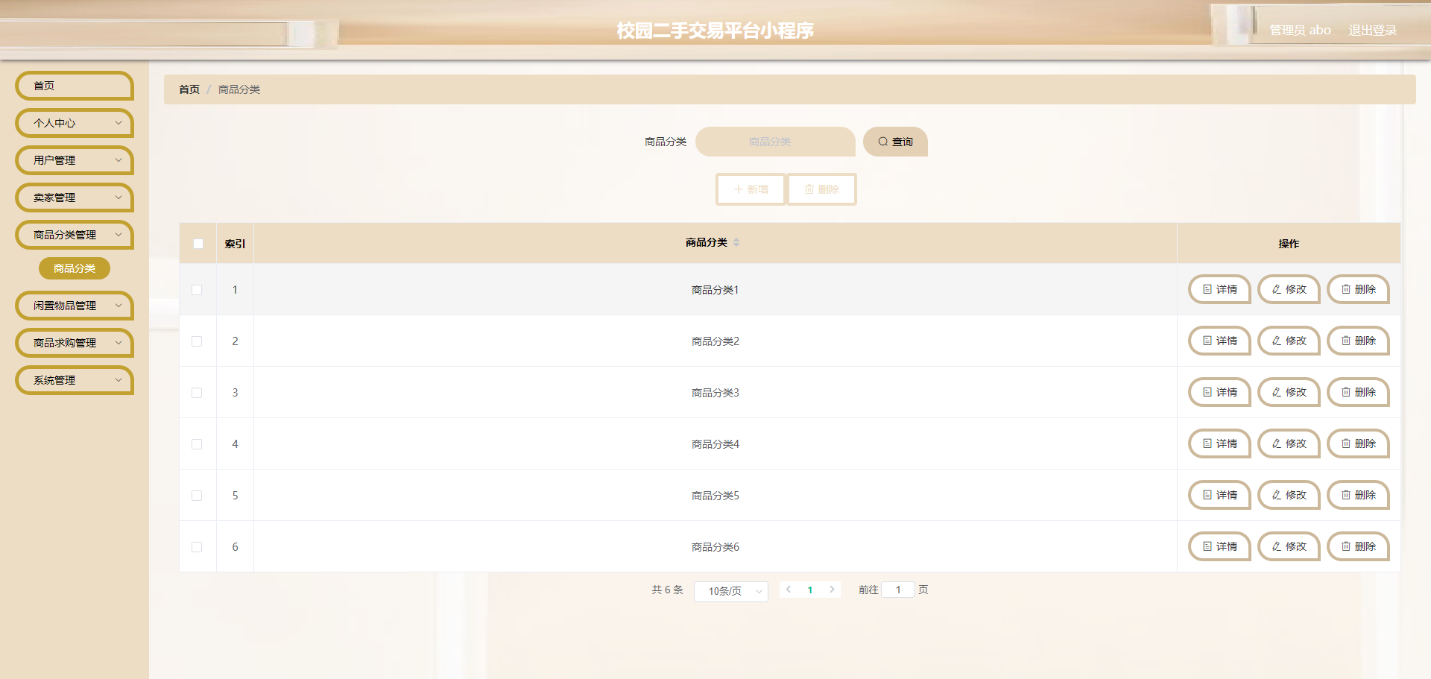This screenshot has height=679, width=1431.
Task: Click the batch 删除 button above table
Action: (x=821, y=189)
